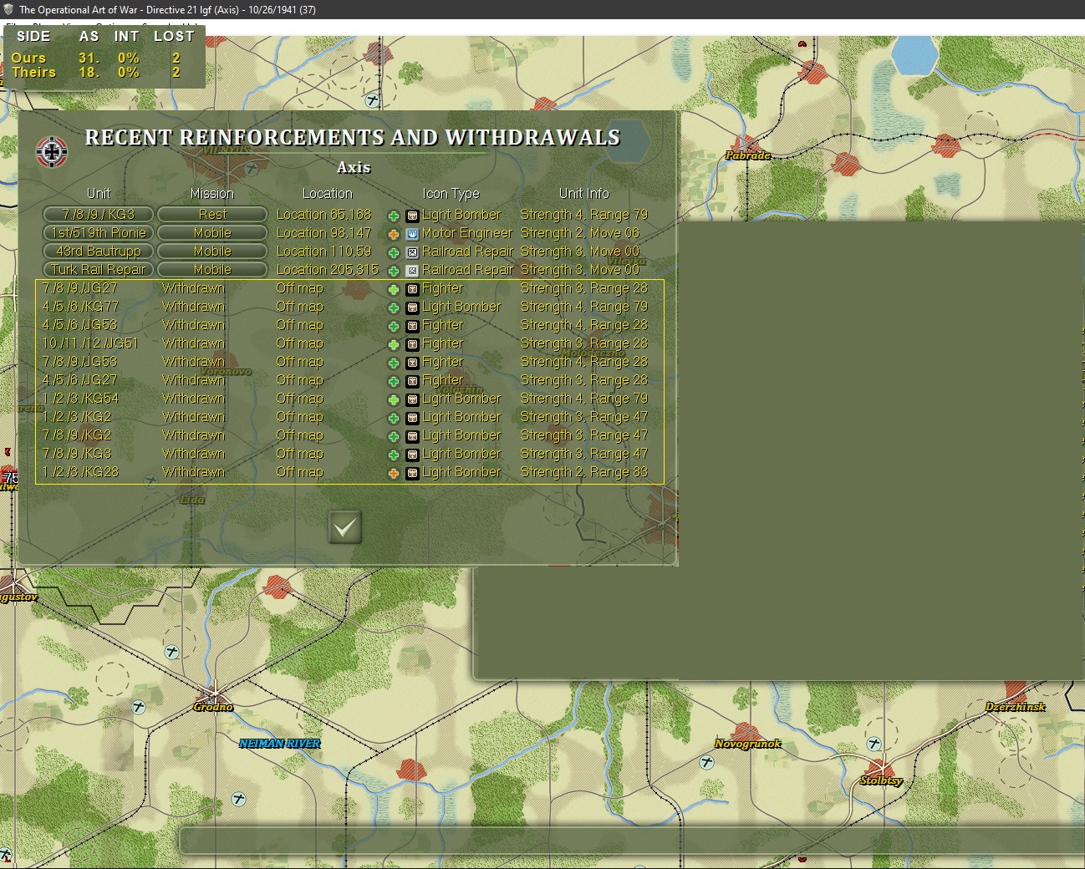Click the Fighter unit icon for 7./8./9./JG27
This screenshot has width=1085, height=869.
[412, 289]
